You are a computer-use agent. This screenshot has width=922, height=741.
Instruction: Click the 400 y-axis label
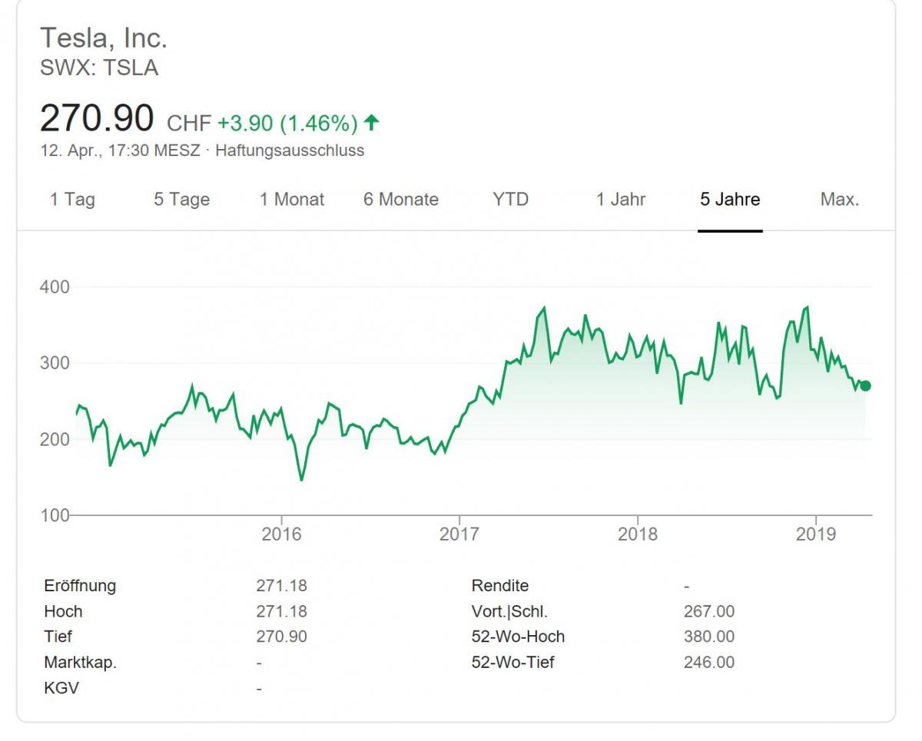[55, 287]
